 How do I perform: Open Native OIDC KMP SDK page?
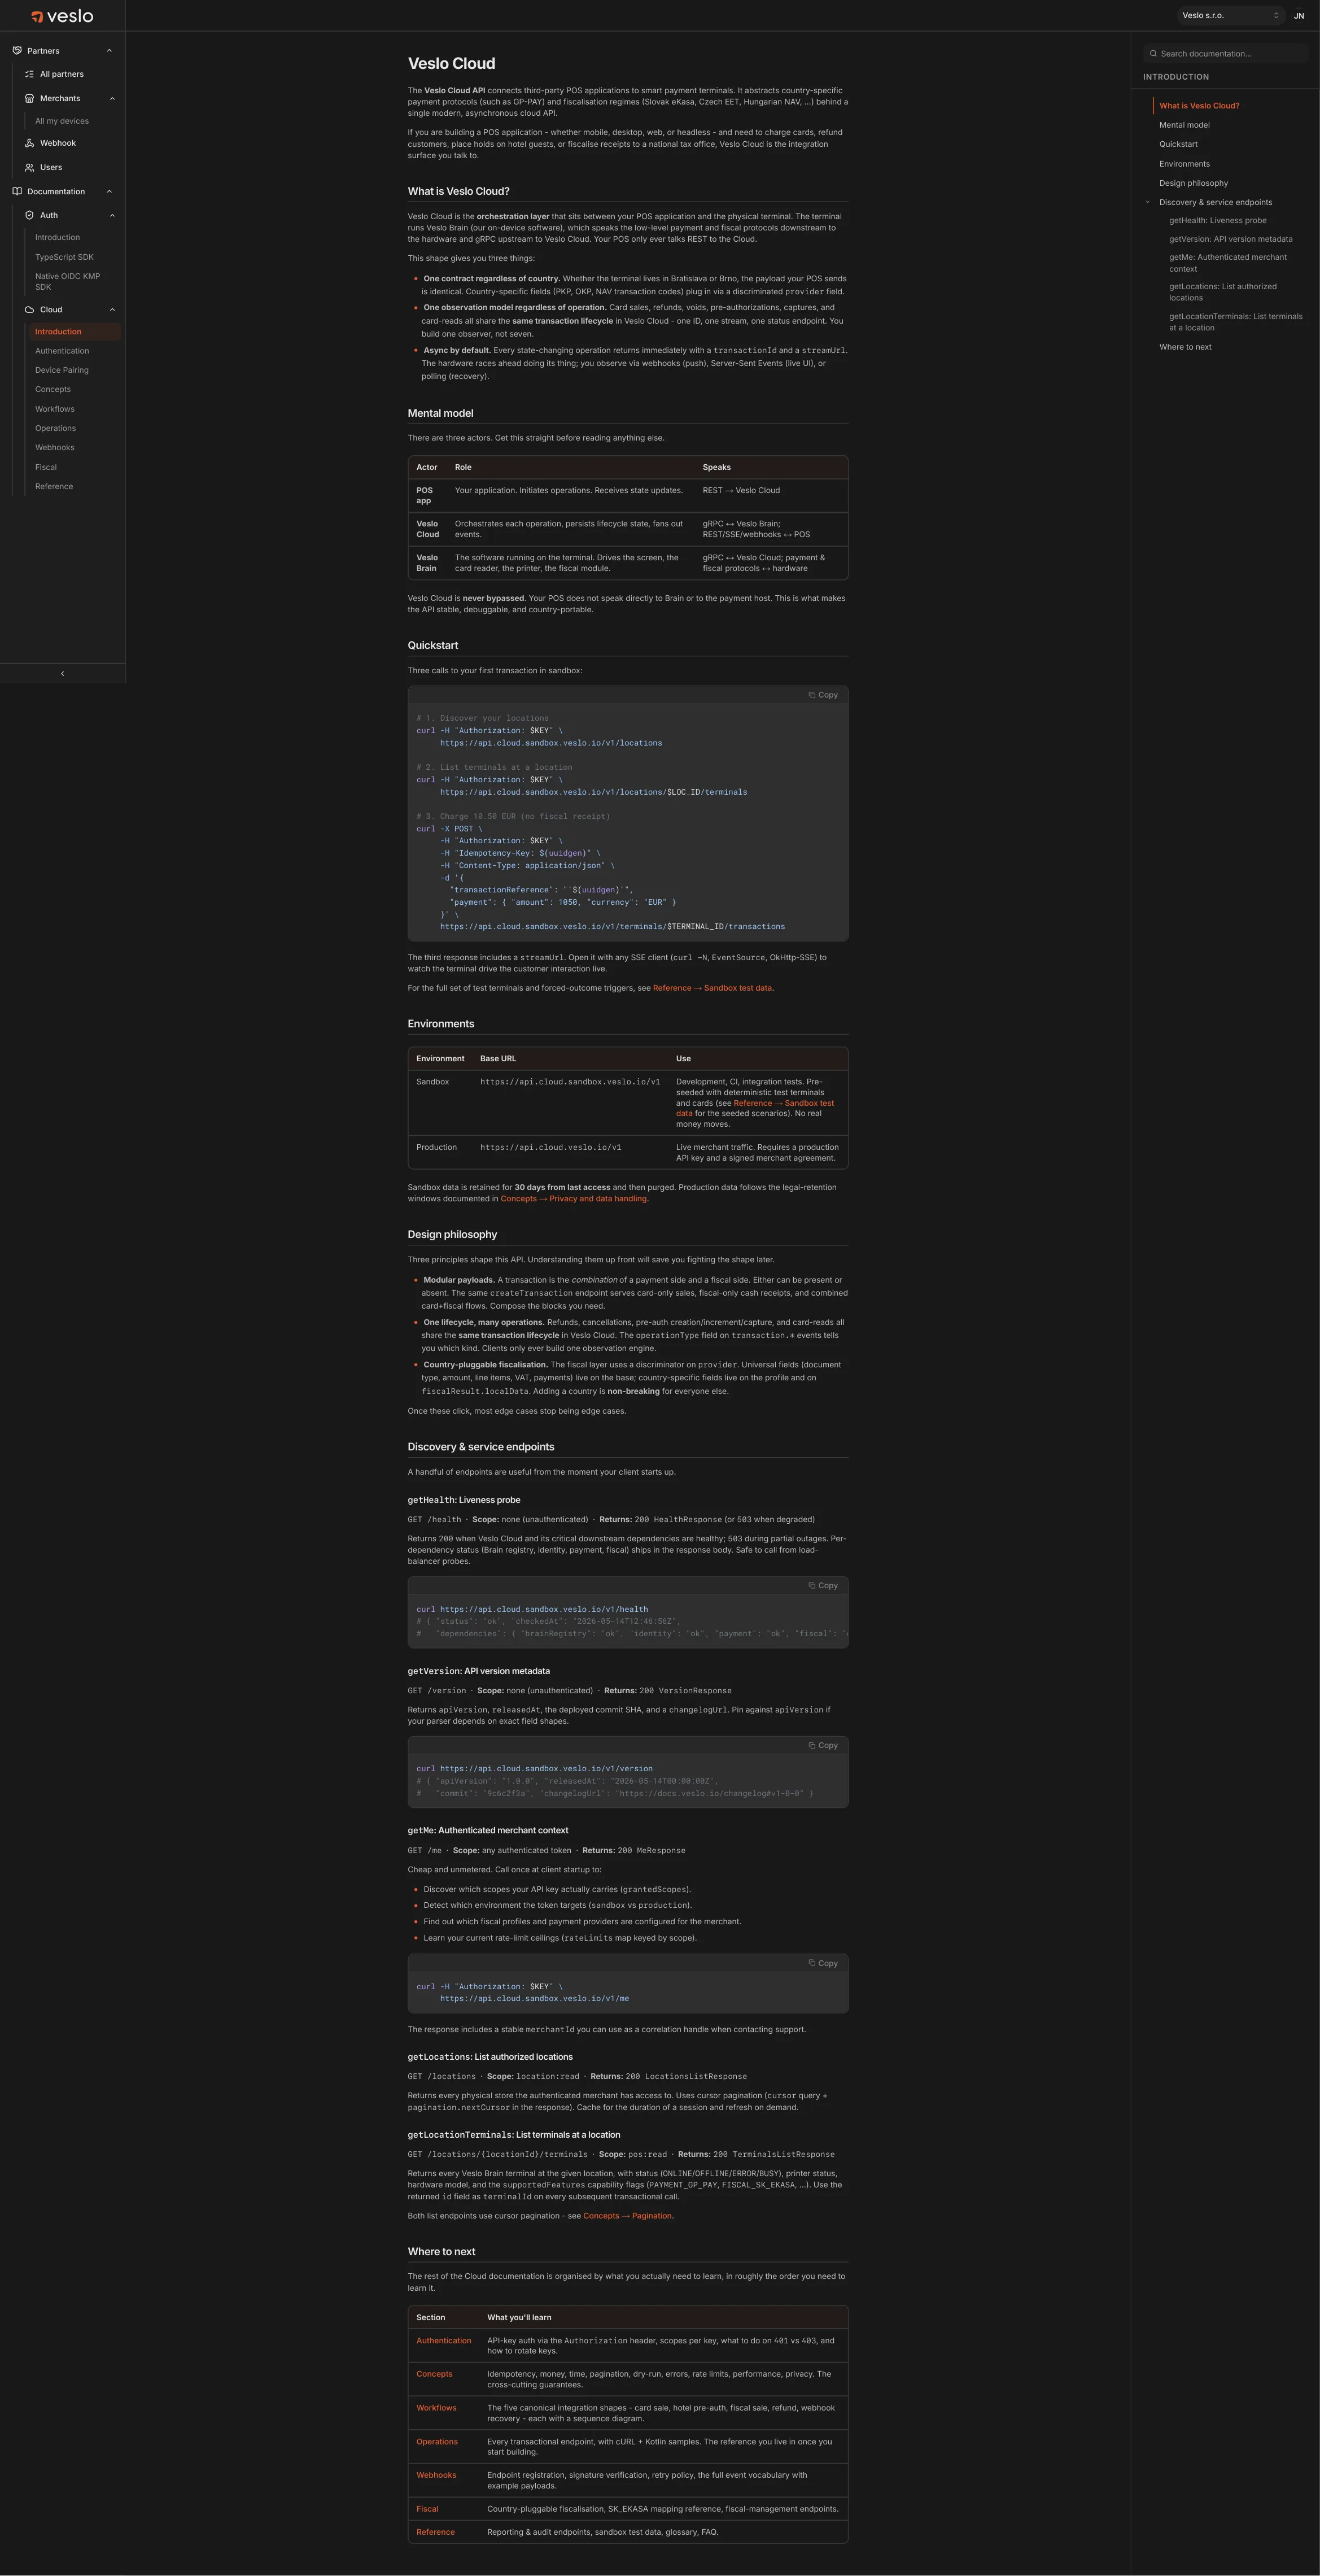tap(67, 282)
